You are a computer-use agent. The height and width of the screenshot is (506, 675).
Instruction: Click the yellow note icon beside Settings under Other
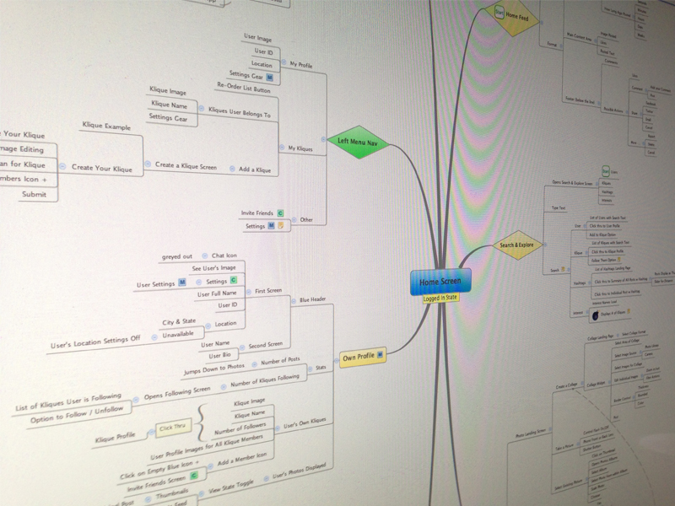pos(281,226)
